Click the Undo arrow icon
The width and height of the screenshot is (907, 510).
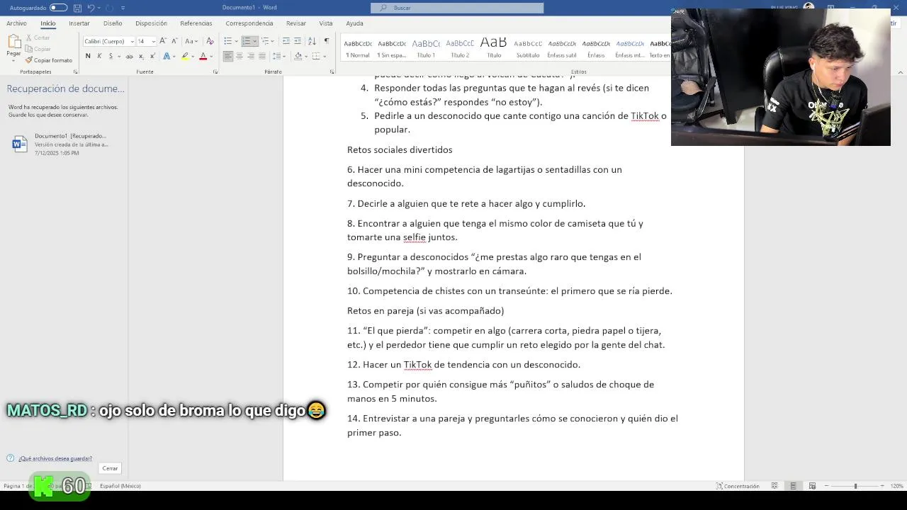click(x=91, y=8)
